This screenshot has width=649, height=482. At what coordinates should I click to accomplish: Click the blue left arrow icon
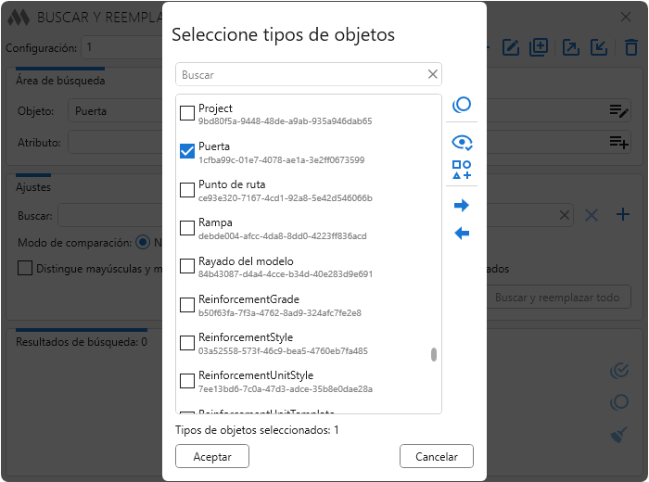[462, 233]
